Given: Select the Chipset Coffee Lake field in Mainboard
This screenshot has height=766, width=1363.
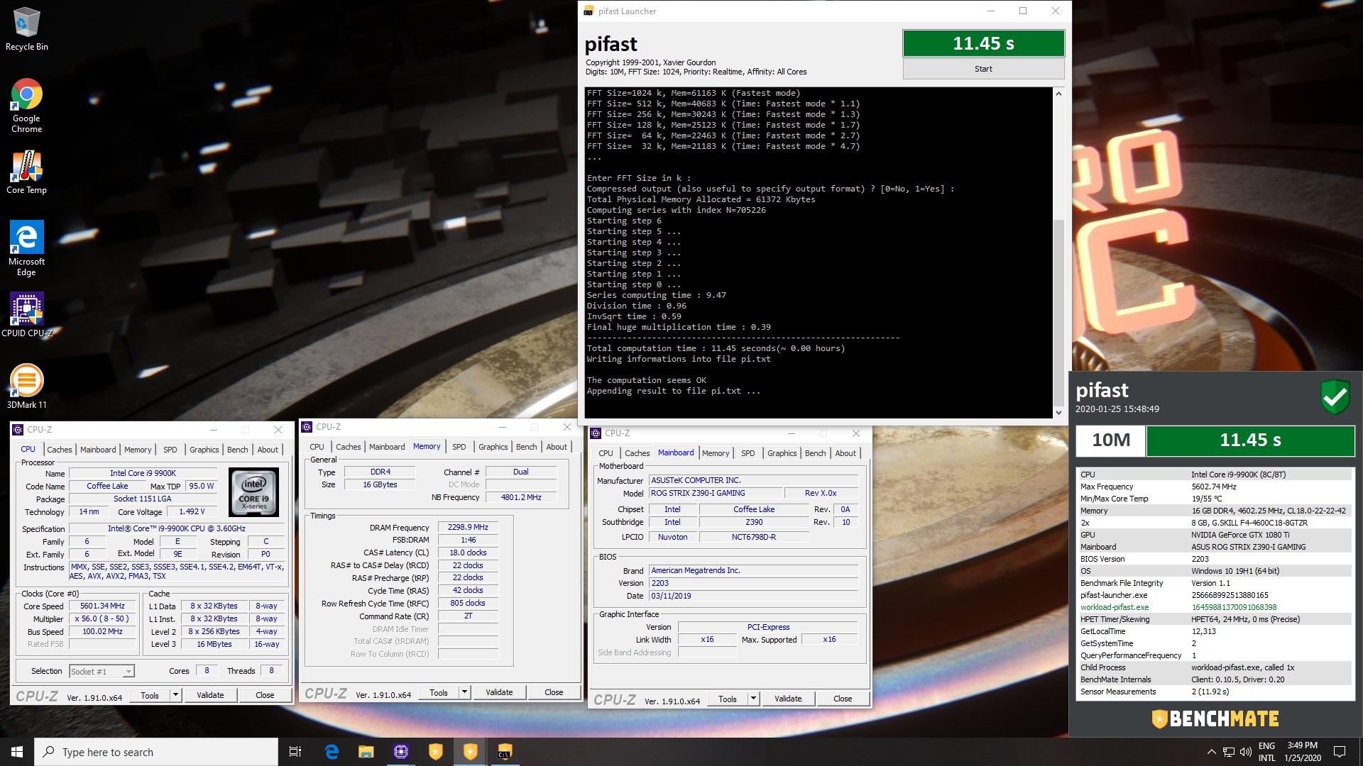Looking at the screenshot, I should (x=754, y=509).
